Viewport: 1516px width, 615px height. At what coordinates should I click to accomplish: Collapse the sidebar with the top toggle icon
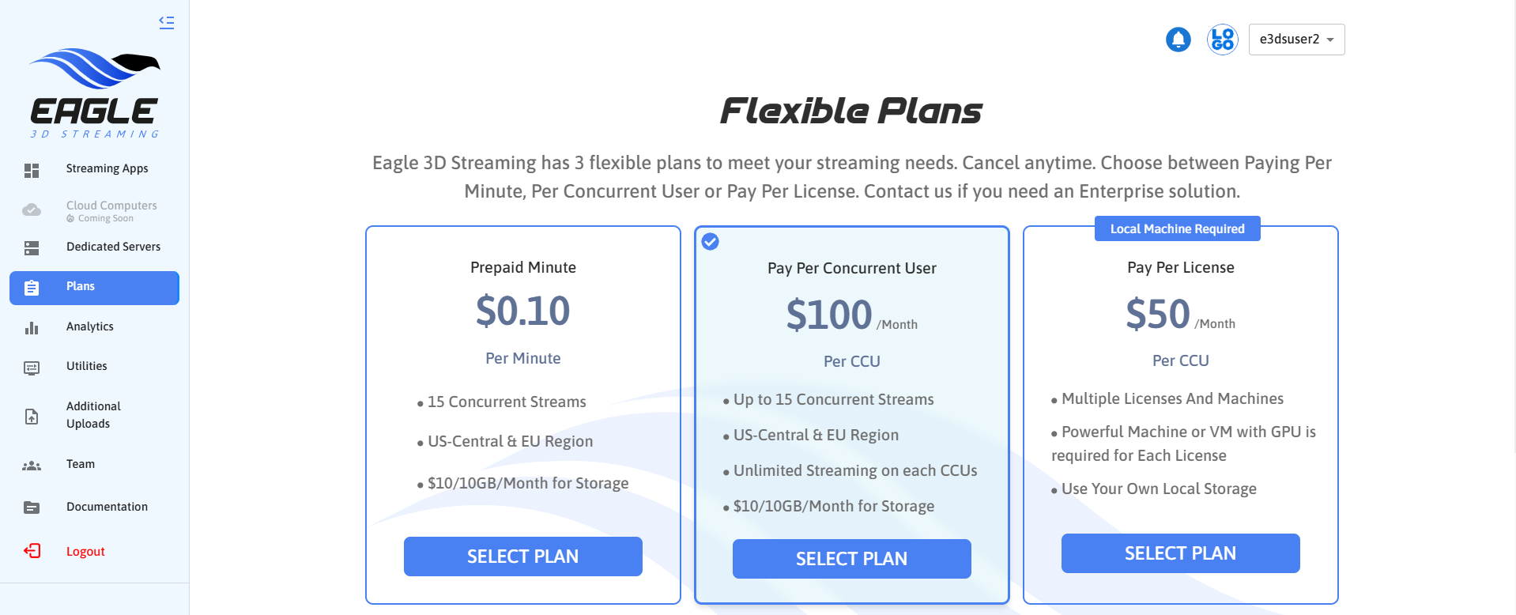(x=166, y=22)
